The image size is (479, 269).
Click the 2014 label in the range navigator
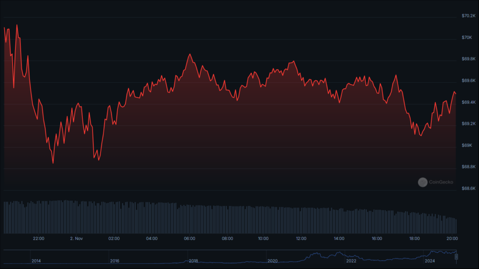(x=36, y=261)
